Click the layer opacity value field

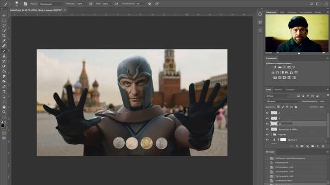322,102
